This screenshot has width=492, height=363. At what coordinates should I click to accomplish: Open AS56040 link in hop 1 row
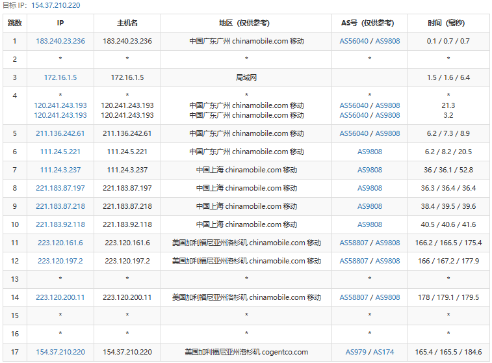click(354, 41)
